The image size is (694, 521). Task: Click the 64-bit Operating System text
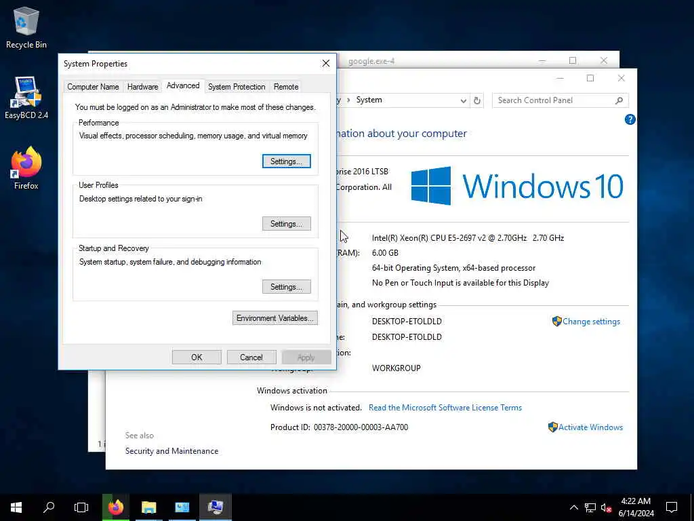pos(453,268)
